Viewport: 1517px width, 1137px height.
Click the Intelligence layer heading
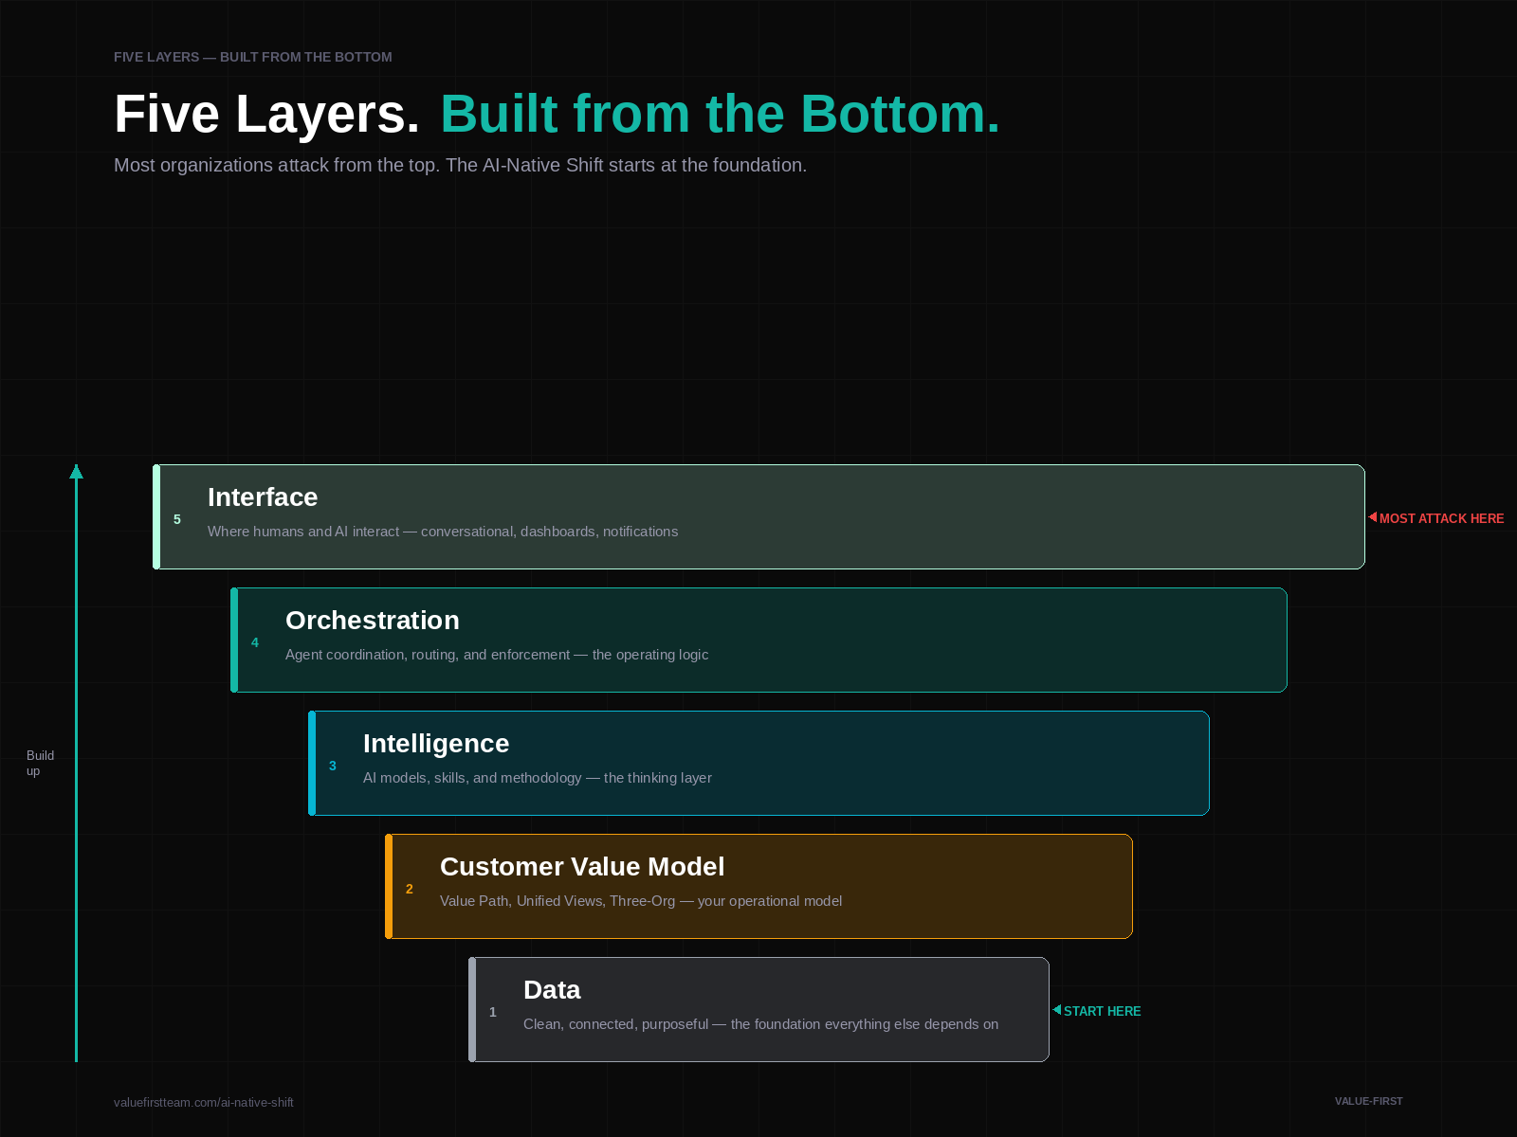[x=436, y=744]
